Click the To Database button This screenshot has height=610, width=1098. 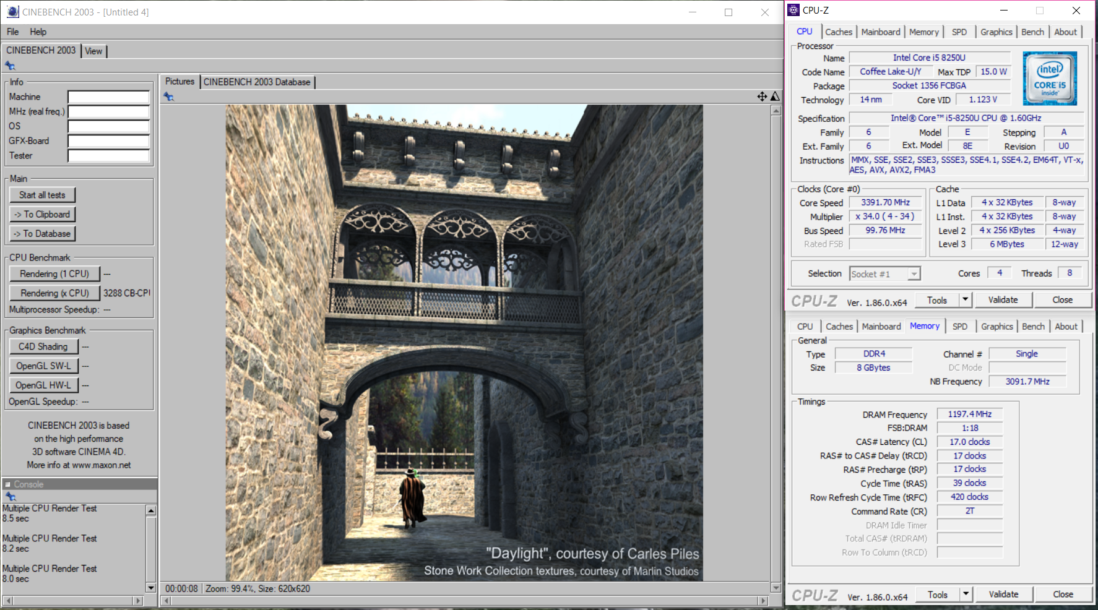[42, 234]
